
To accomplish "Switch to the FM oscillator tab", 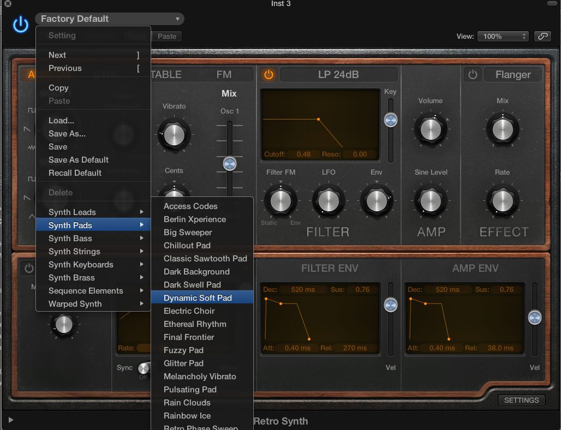I will tap(224, 74).
